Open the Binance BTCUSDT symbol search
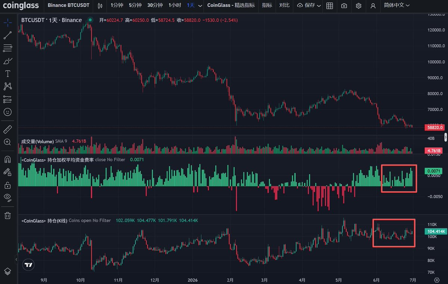This screenshot has width=448, height=284. (x=68, y=6)
